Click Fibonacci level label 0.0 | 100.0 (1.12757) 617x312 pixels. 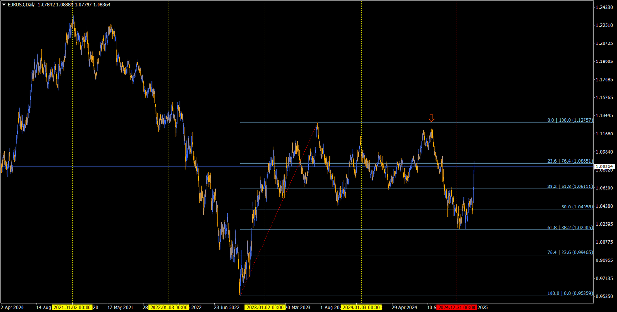coord(570,120)
